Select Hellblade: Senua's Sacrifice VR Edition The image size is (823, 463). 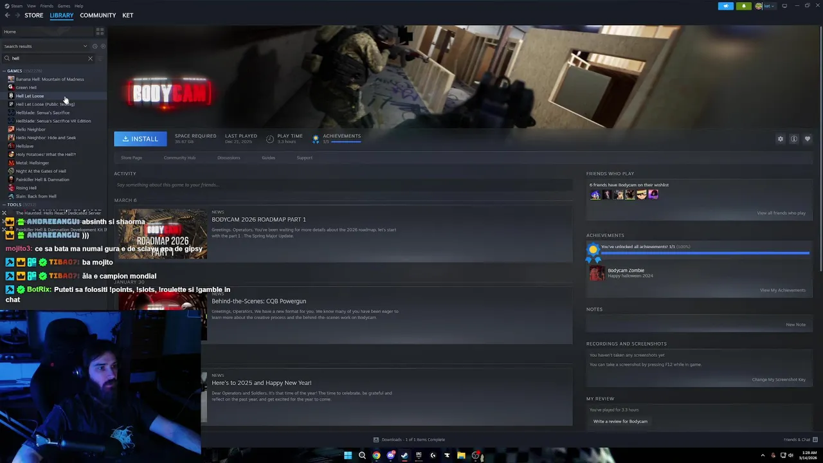pyautogui.click(x=53, y=121)
